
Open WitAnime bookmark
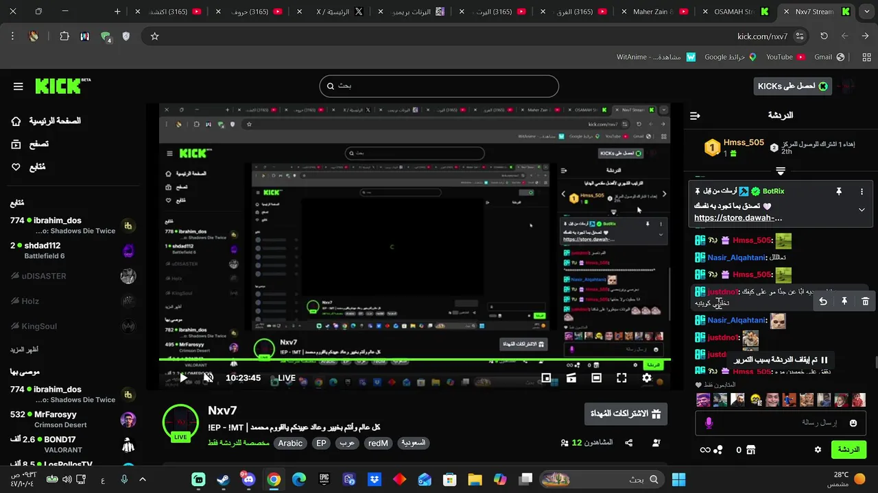656,57
